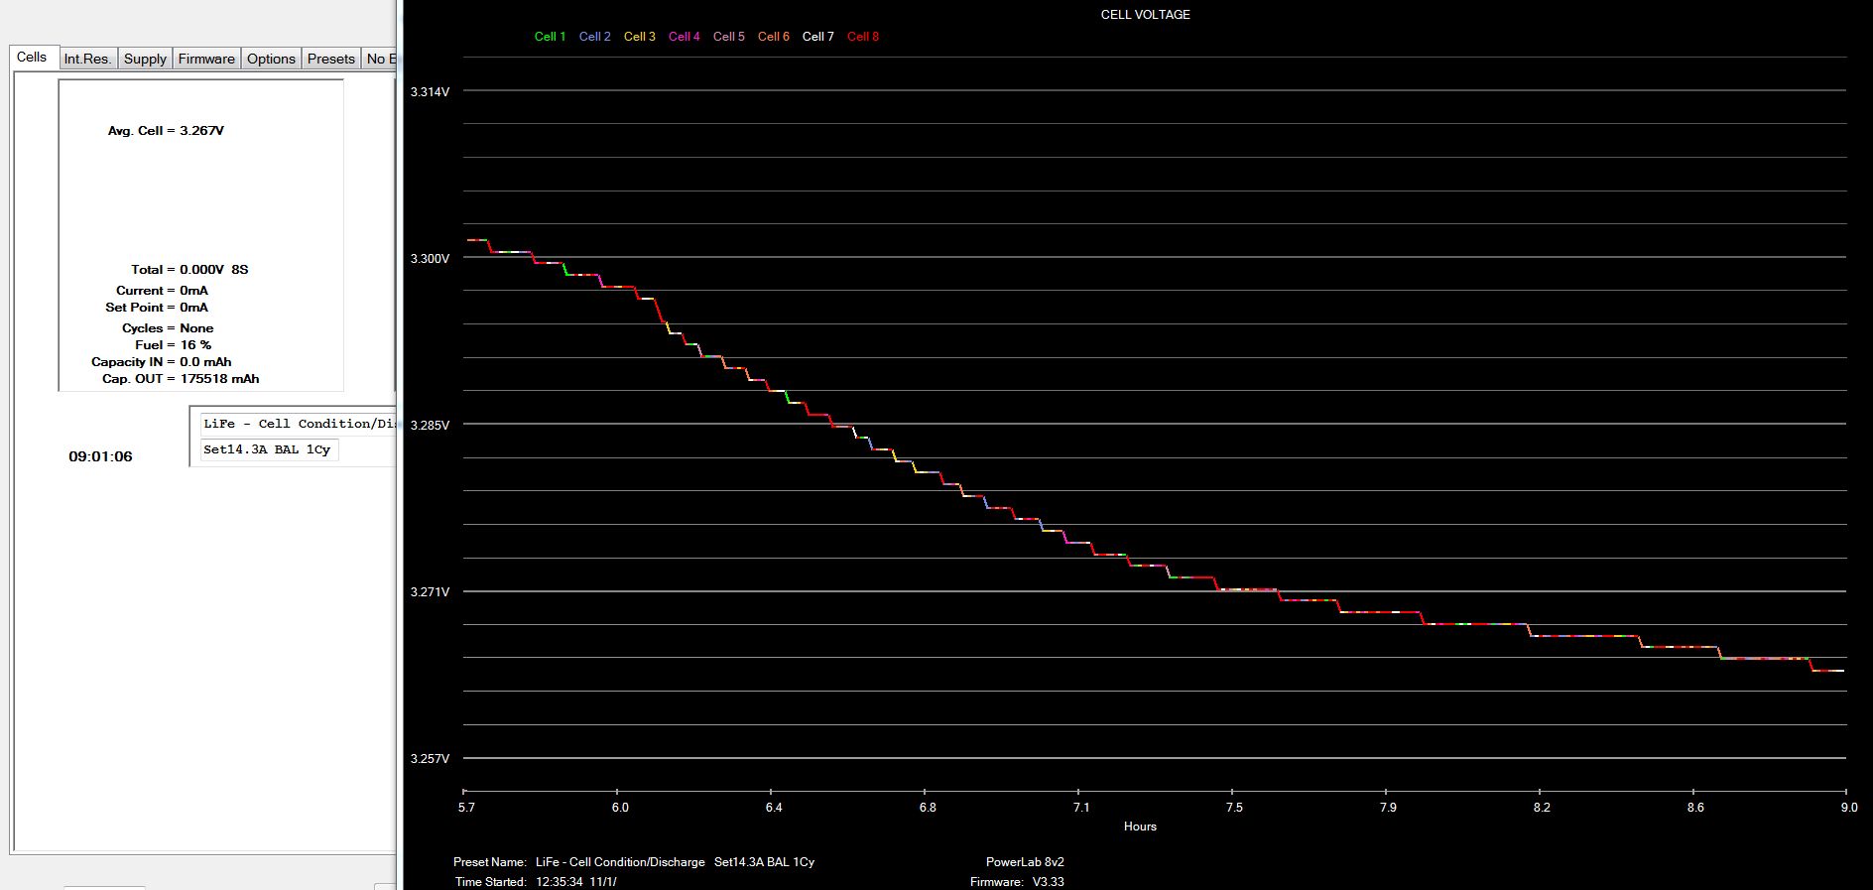
Task: Toggle Cell 2 trace in legend
Action: [x=594, y=37]
